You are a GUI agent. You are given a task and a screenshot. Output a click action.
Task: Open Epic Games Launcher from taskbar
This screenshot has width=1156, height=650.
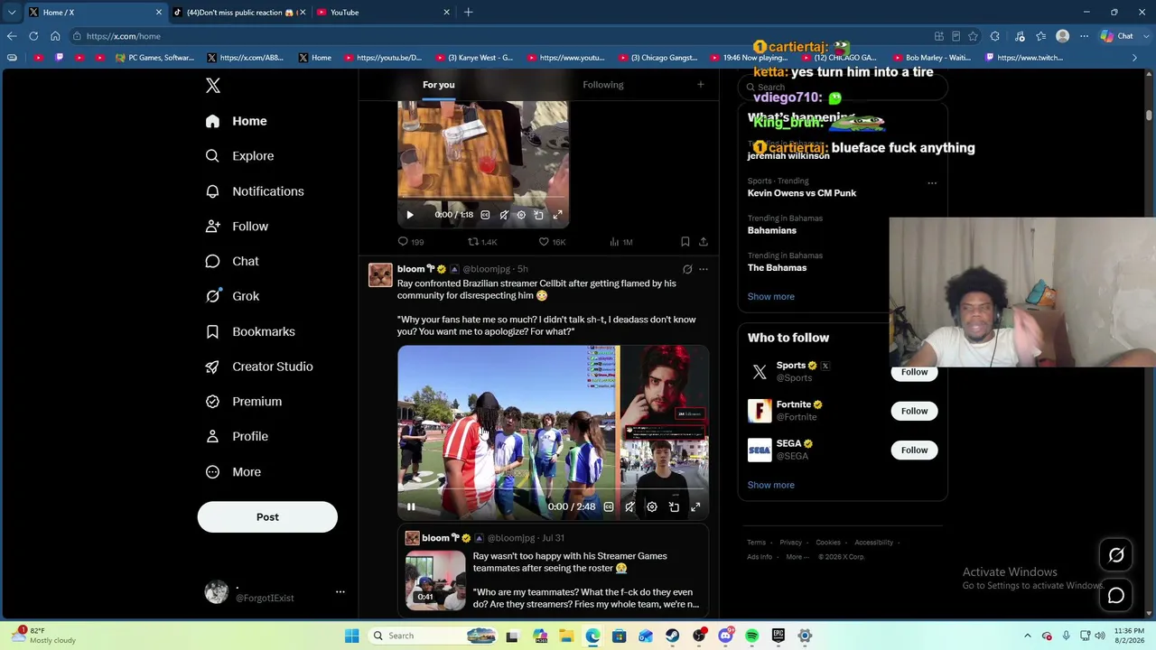click(778, 636)
